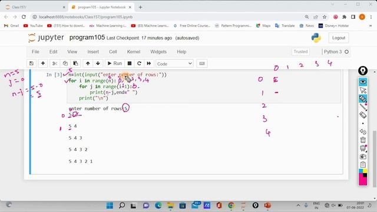Image resolution: width=377 pixels, height=212 pixels.
Task: Open the File menu
Action: 35,52
